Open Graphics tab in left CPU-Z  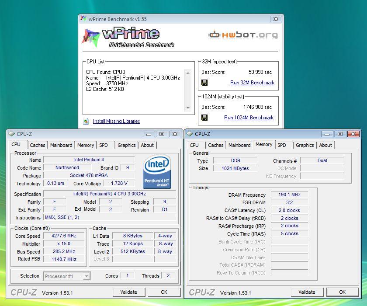[x=127, y=145]
